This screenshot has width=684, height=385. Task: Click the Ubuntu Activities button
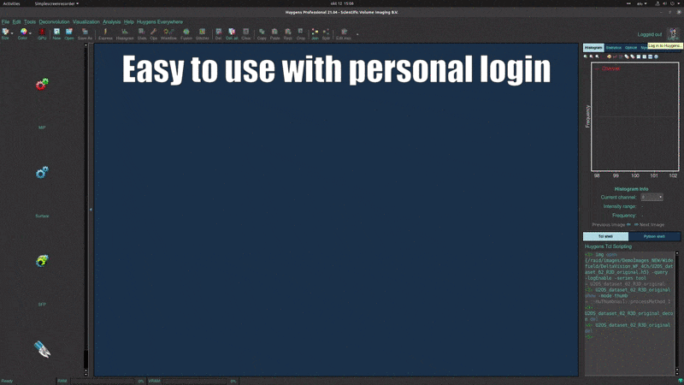11,3
